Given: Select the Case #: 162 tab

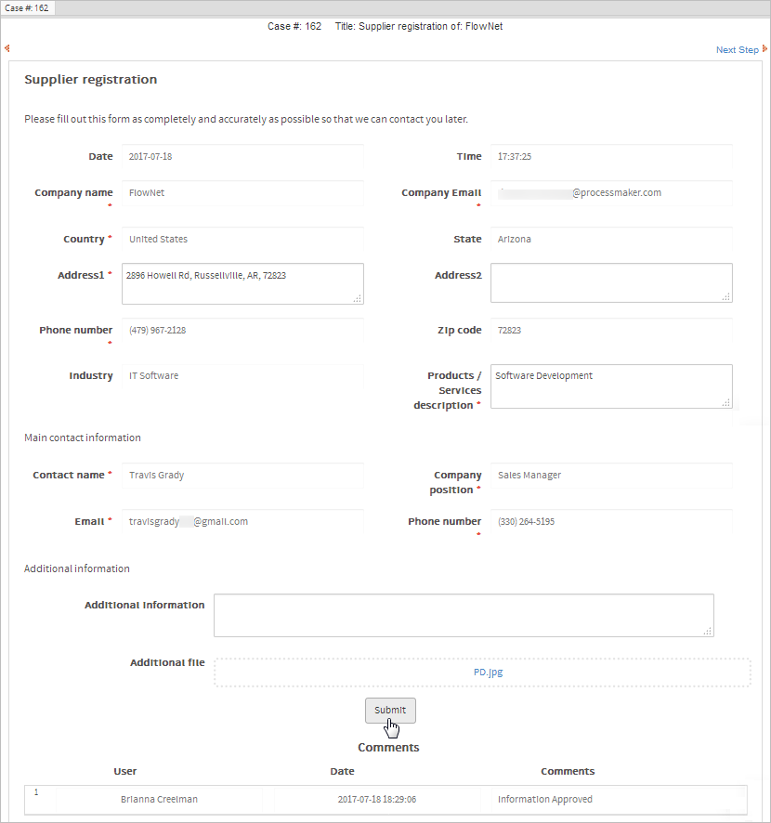Looking at the screenshot, I should point(28,8).
